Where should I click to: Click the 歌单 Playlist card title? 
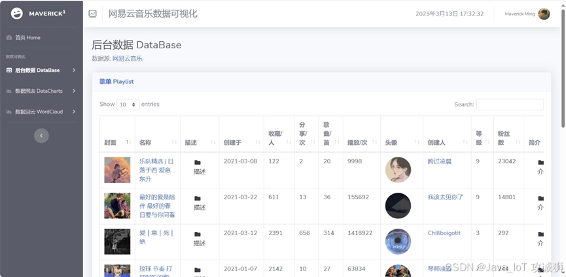(x=116, y=82)
